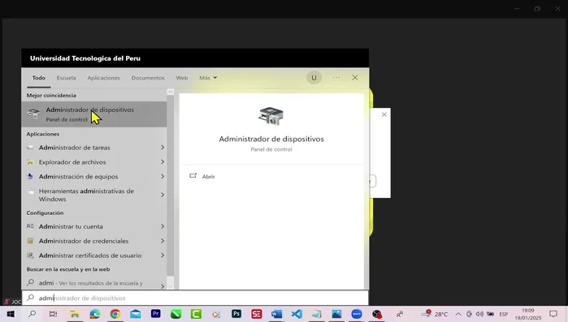568x322 pixels.
Task: Click the Abrir action link
Action: point(208,176)
